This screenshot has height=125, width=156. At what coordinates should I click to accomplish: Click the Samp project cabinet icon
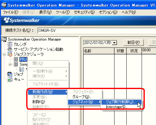(16, 64)
